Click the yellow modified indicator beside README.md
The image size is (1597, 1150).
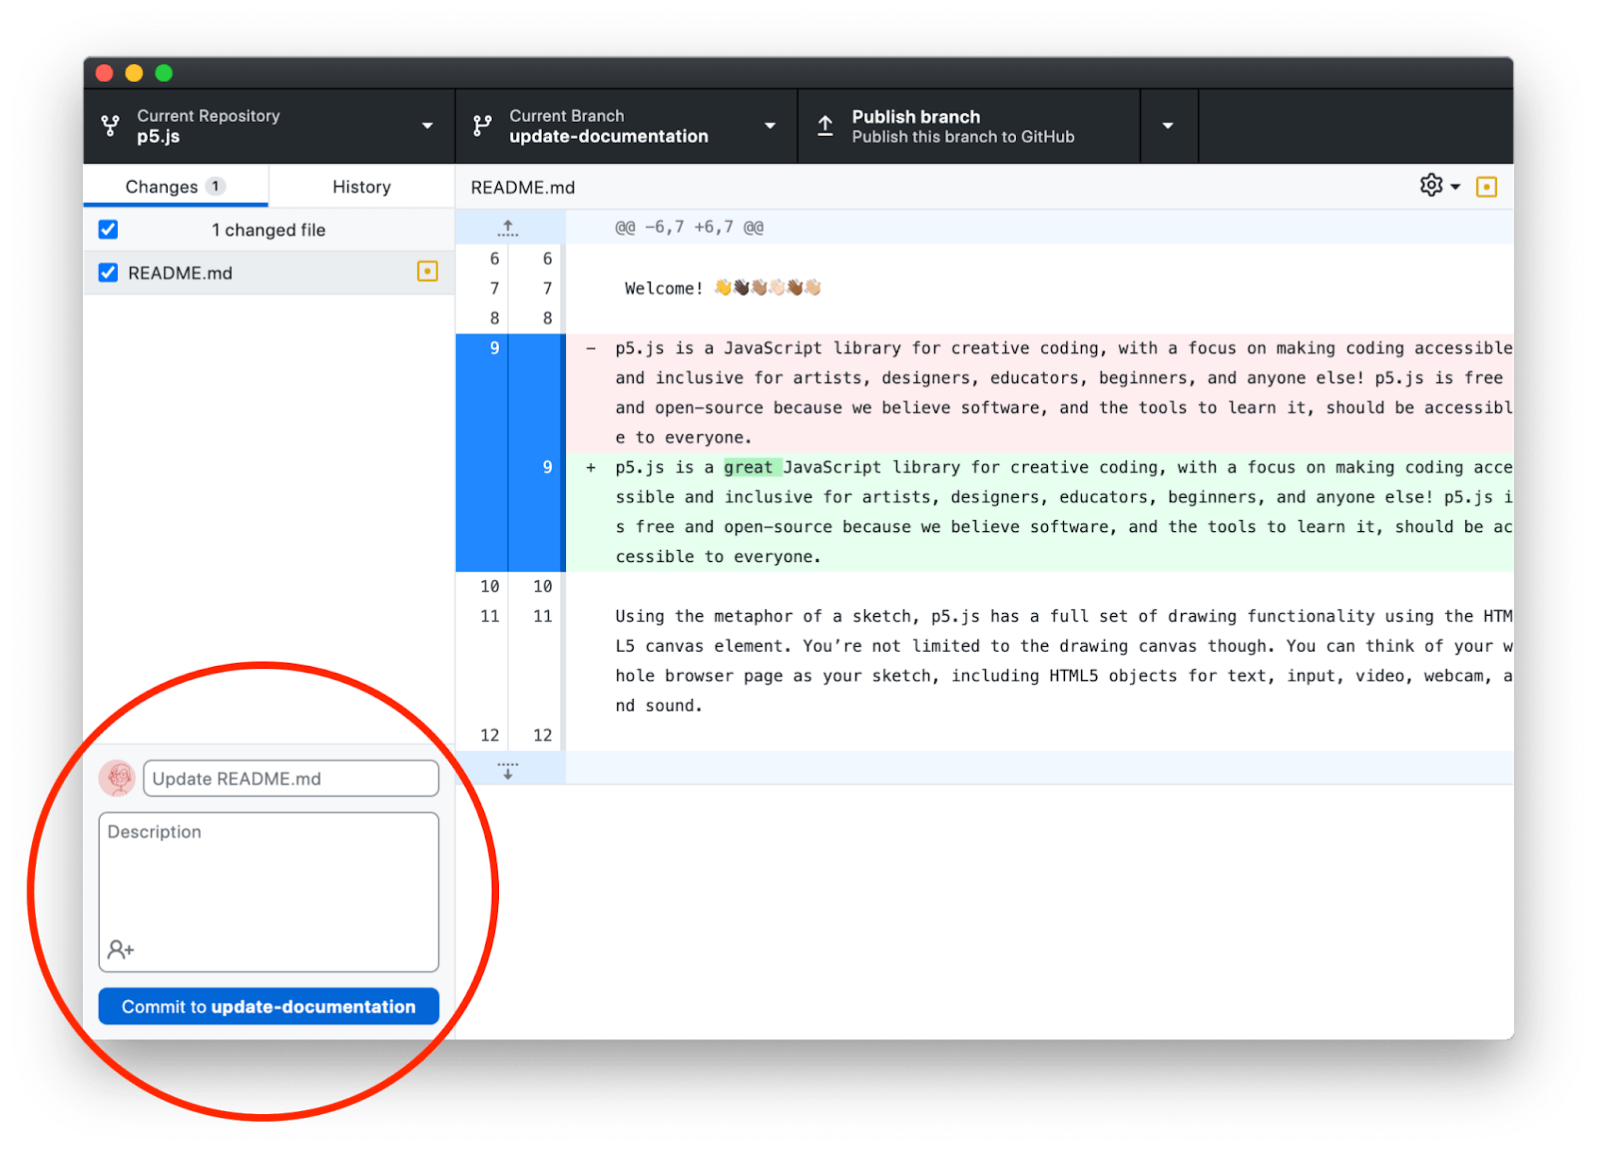pyautogui.click(x=427, y=272)
